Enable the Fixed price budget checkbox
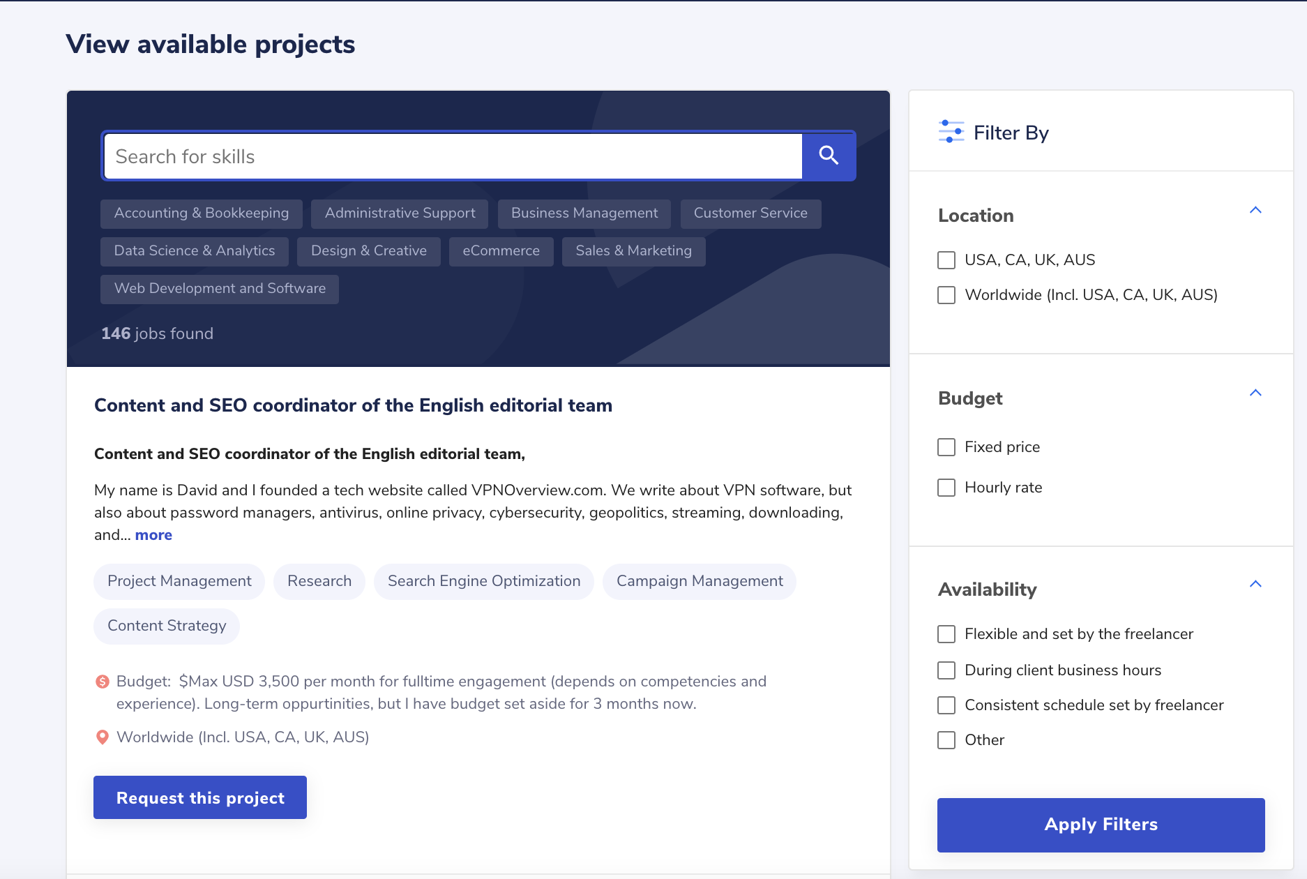 pyautogui.click(x=946, y=447)
